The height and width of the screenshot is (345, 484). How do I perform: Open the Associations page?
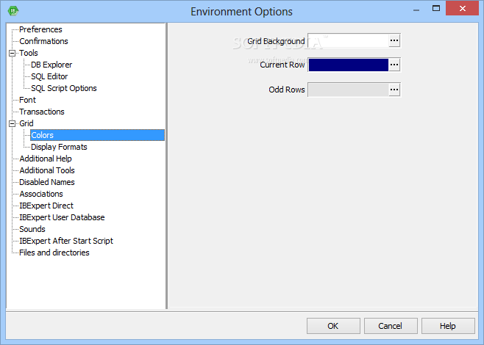41,194
